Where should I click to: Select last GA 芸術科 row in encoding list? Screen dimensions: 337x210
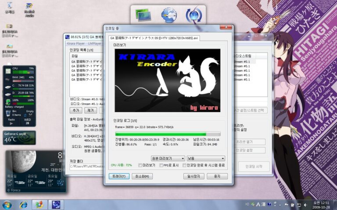click(x=86, y=80)
